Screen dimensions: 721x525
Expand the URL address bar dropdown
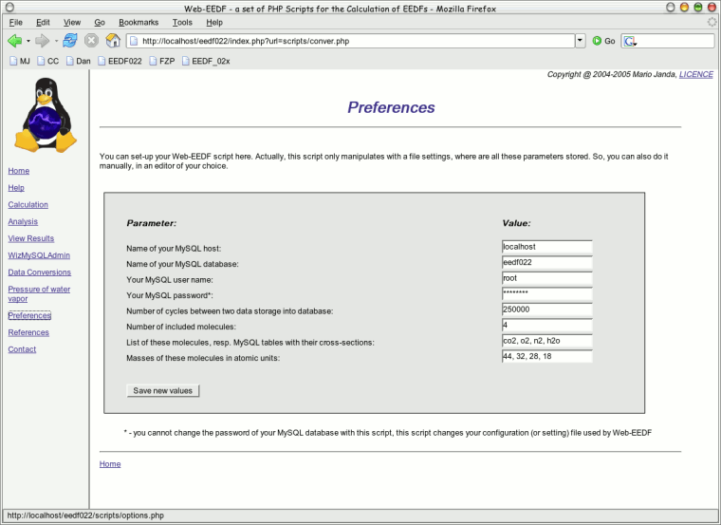click(580, 41)
